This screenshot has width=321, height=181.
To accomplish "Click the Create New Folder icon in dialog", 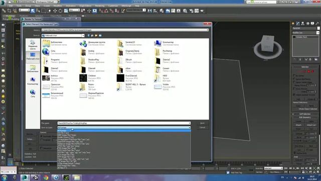I will 96,36.
